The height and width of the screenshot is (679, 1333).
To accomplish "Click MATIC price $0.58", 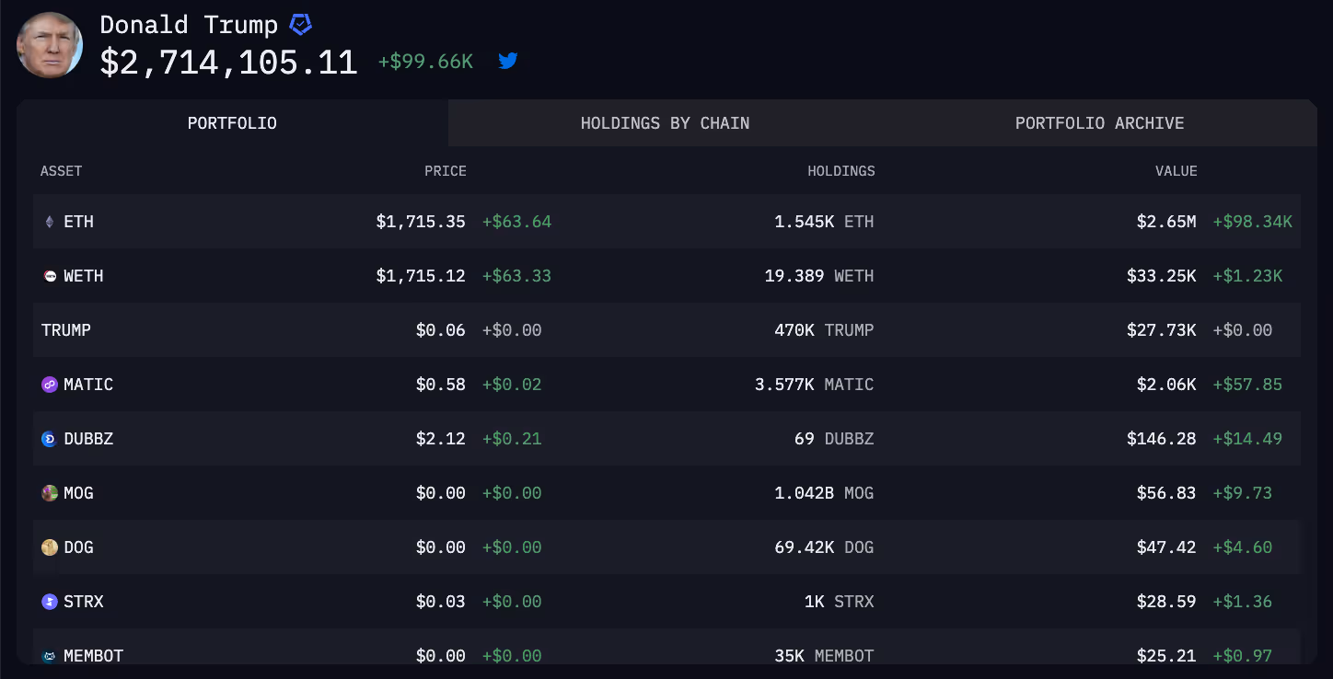I will point(441,385).
